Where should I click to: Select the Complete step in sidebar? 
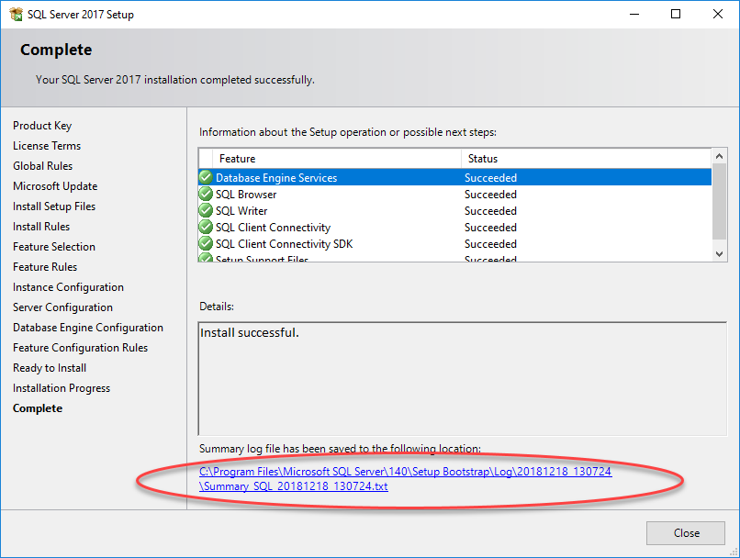tap(38, 408)
